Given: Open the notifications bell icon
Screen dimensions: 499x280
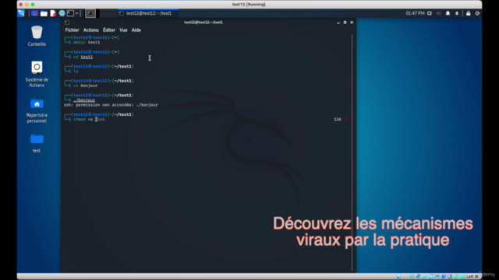Looking at the screenshot, I should point(448,13).
